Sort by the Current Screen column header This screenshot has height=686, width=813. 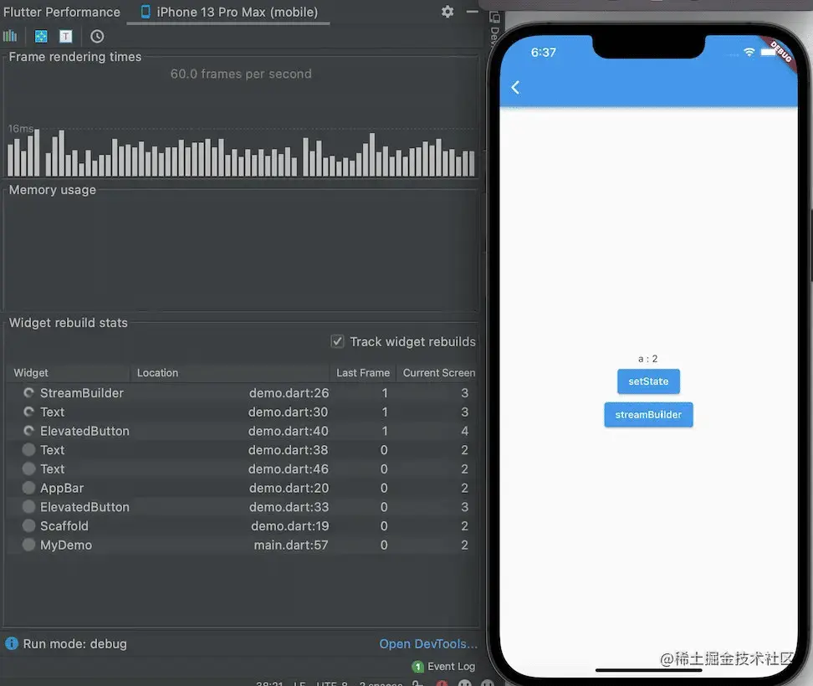[439, 373]
